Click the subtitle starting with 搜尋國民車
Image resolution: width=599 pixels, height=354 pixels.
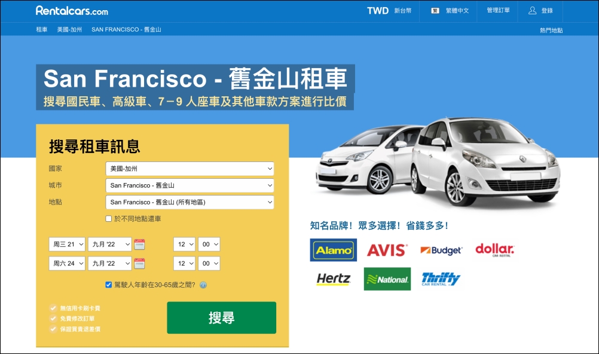pyautogui.click(x=195, y=101)
